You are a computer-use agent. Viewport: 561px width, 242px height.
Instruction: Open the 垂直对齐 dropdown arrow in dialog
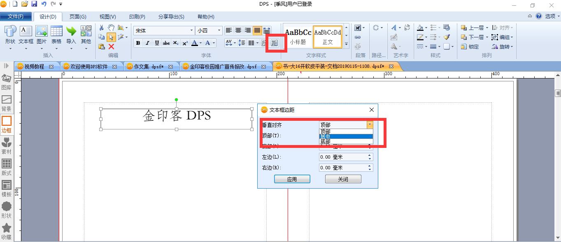[370, 124]
